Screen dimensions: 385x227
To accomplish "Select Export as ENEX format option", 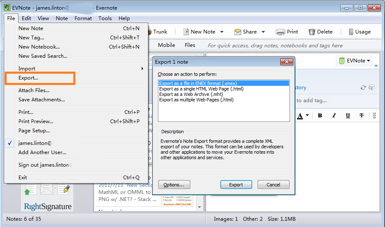I will click(224, 83).
